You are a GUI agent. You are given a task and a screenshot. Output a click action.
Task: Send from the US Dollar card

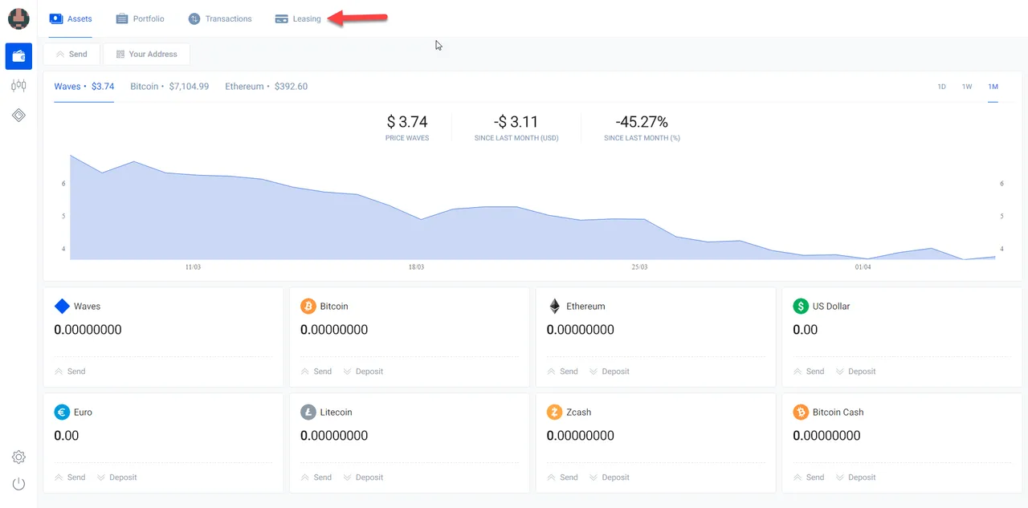[x=809, y=372]
